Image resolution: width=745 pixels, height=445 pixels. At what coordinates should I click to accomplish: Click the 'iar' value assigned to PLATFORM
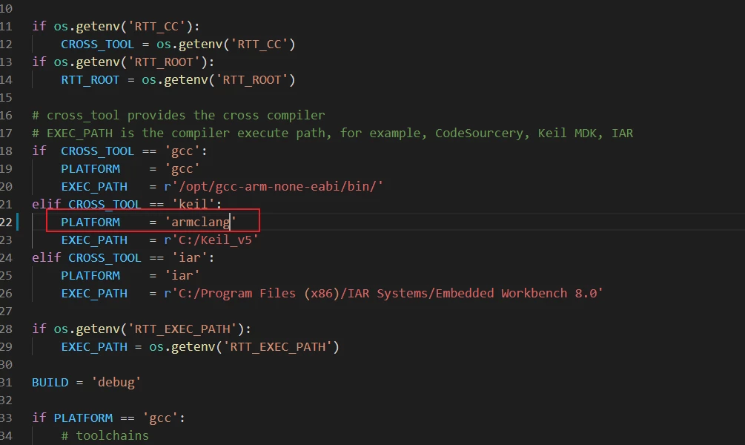[182, 275]
